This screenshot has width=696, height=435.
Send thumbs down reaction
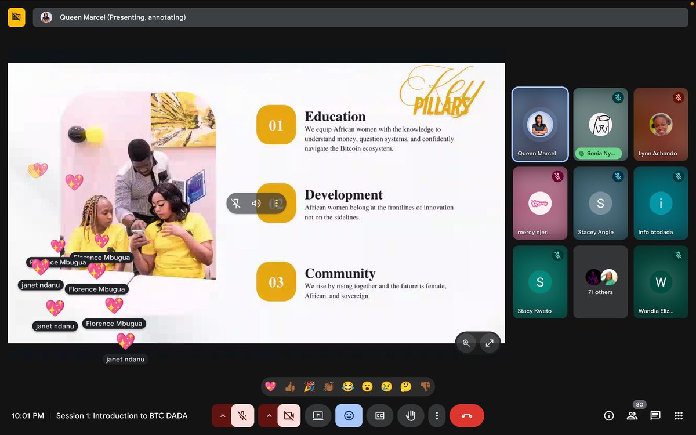(x=425, y=386)
